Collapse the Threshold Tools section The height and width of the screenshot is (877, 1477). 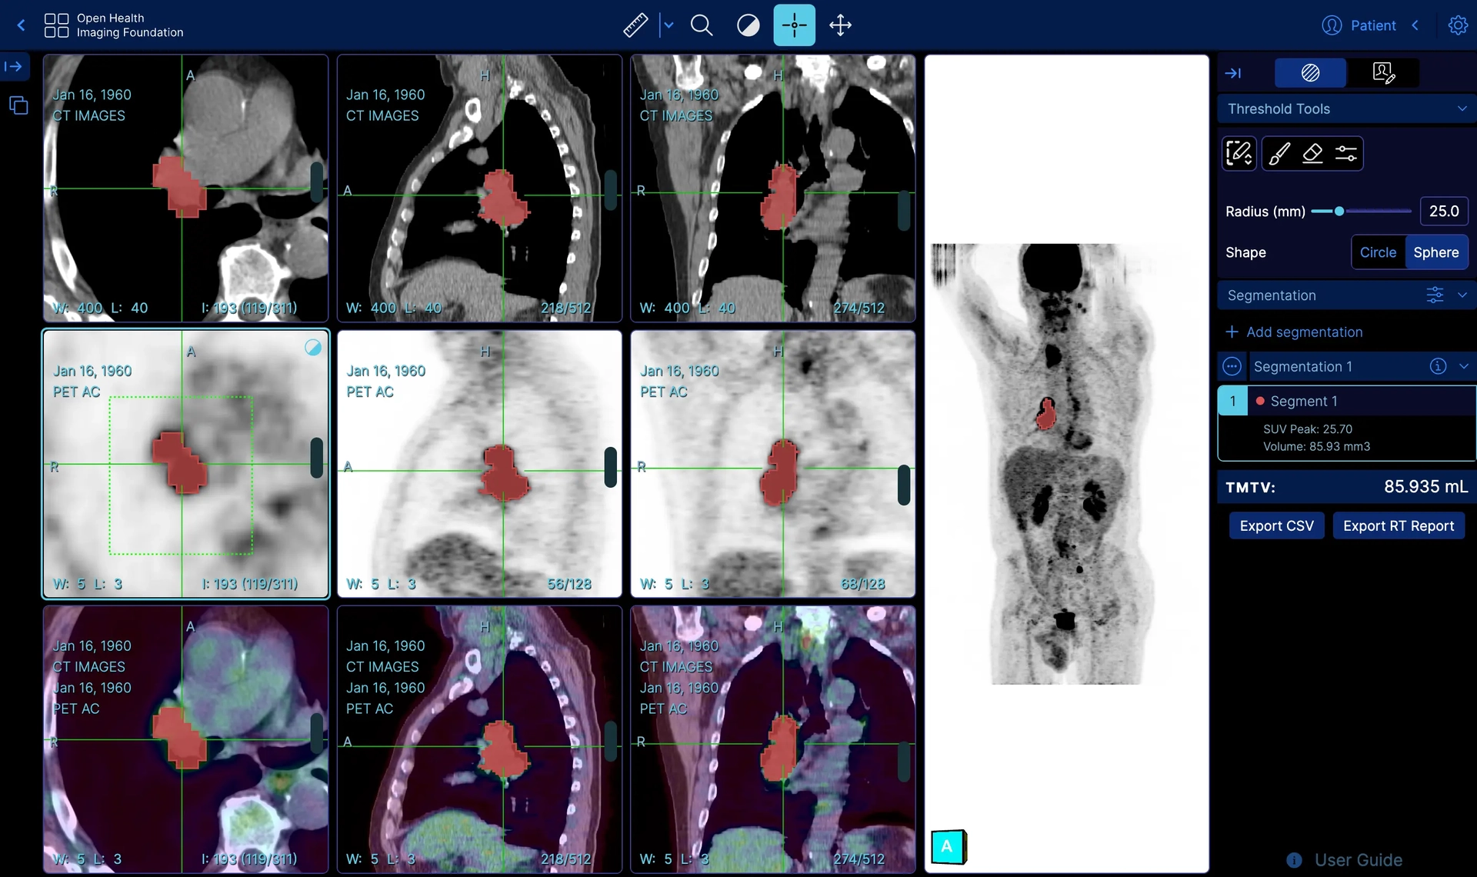coord(1464,108)
